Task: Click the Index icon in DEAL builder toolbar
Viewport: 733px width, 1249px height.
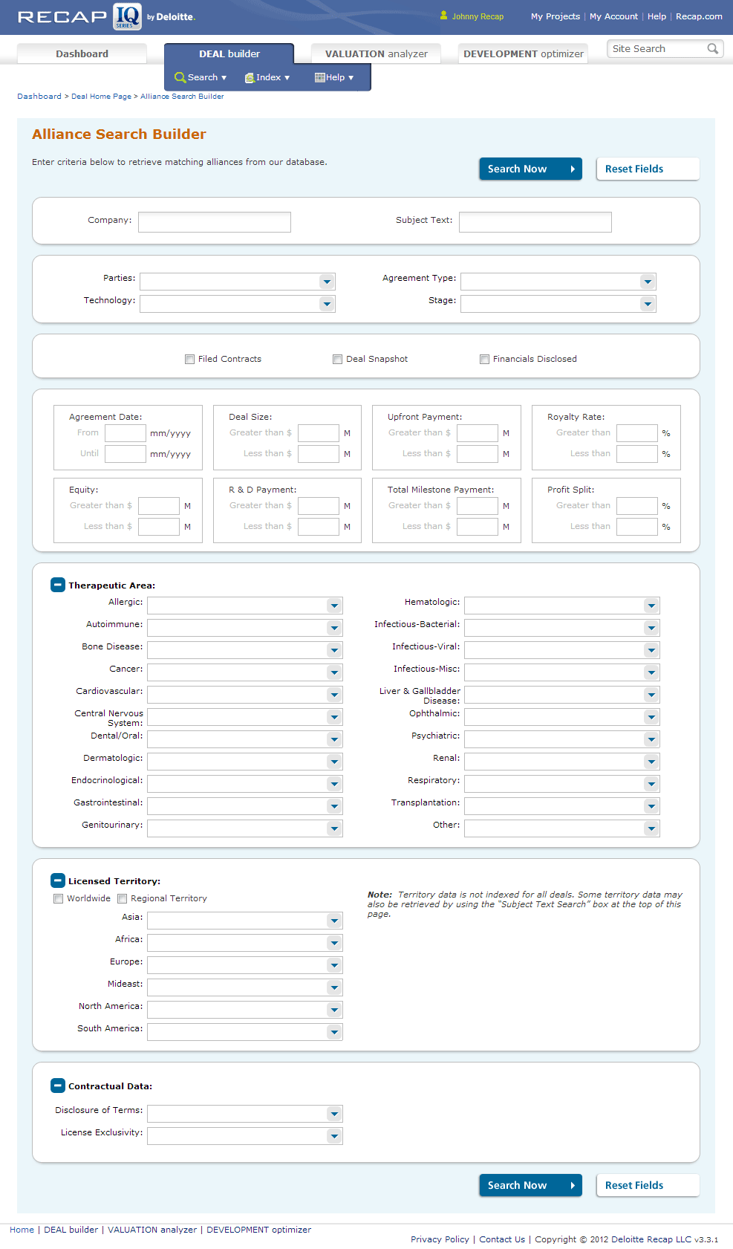Action: click(x=250, y=77)
